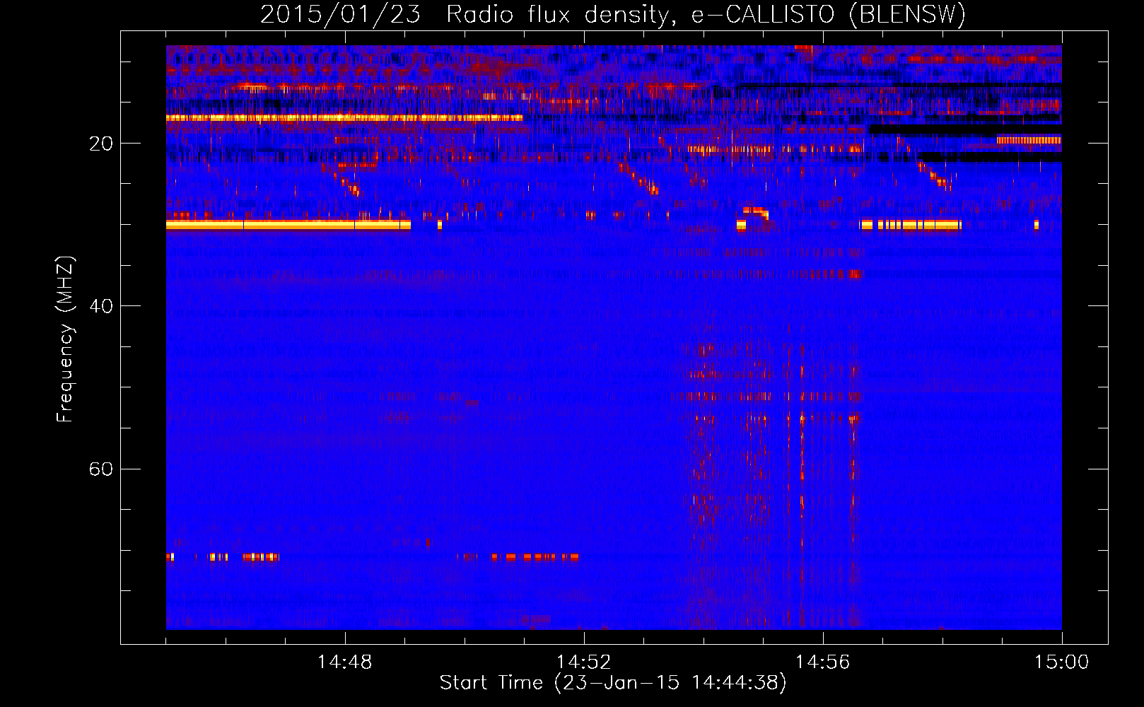Click the "Frequency (MHZ)" axis label
The width and height of the screenshot is (1144, 707).
click(65, 339)
